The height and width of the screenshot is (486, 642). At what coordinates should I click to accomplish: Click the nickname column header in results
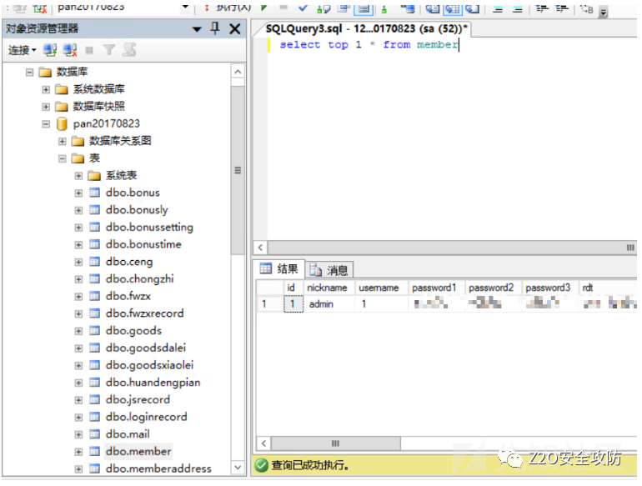point(327,288)
